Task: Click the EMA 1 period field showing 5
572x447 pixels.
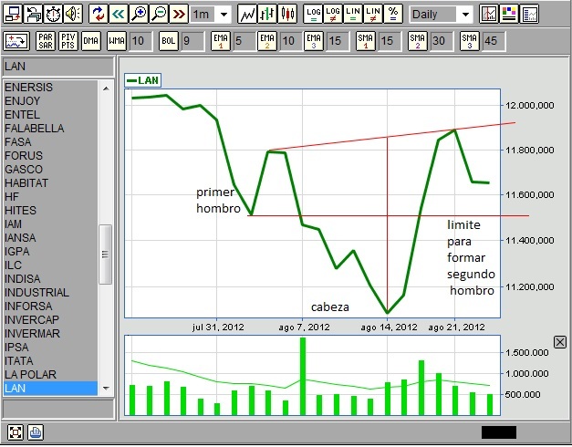Action: [244, 41]
